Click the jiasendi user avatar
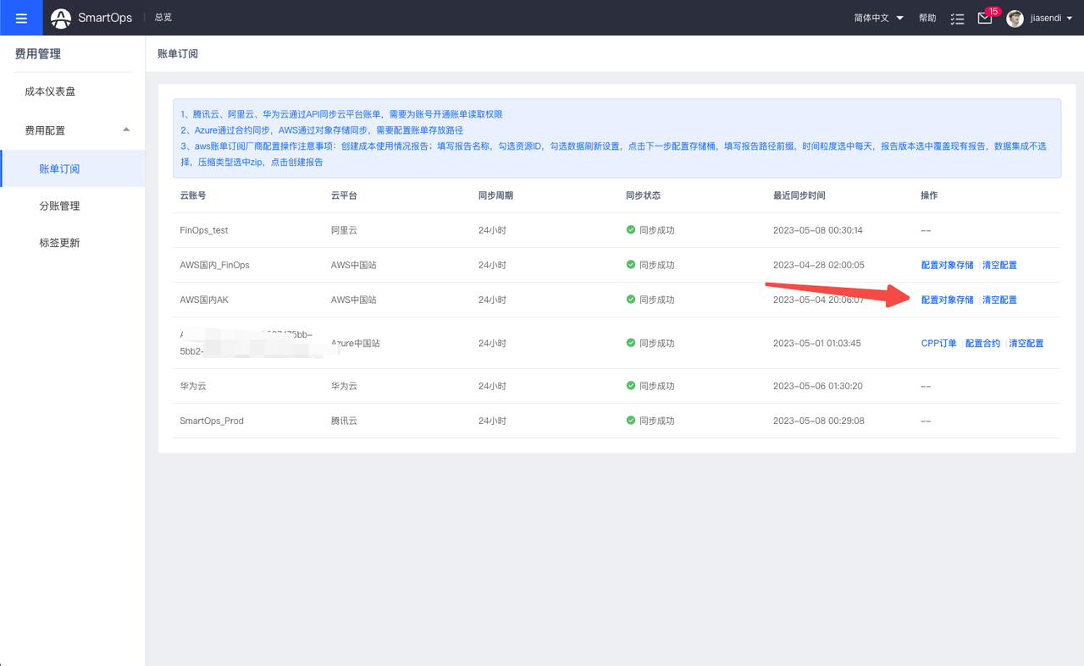This screenshot has height=666, width=1084. (1015, 18)
